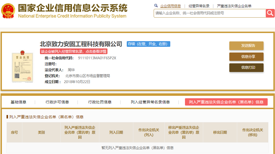Click the 作出决定机关(移出) column header
Image resolution: width=275 pixels, height=154 pixels.
coord(252,132)
